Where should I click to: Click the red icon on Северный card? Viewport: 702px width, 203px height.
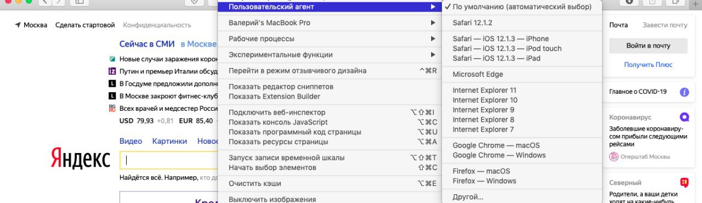tap(684, 183)
